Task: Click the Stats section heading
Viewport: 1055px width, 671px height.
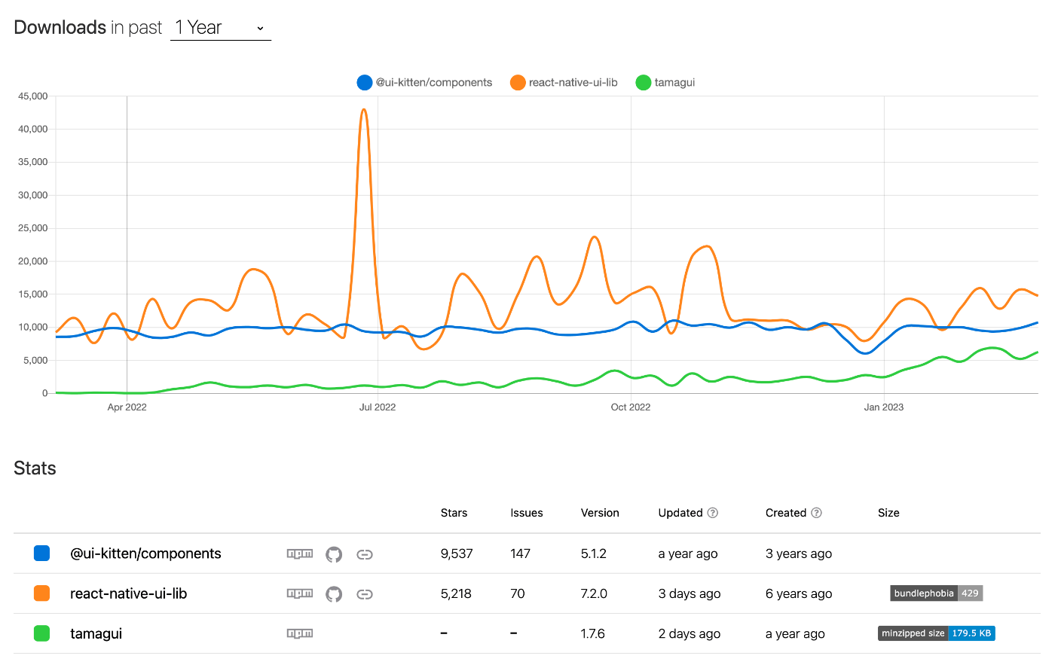Action: click(35, 468)
